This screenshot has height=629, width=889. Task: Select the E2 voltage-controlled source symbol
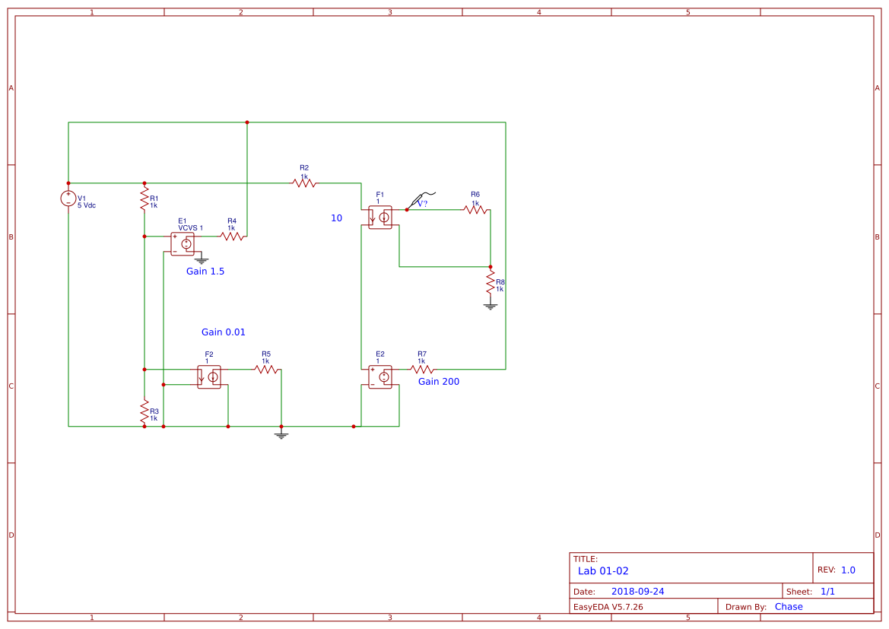[380, 374]
